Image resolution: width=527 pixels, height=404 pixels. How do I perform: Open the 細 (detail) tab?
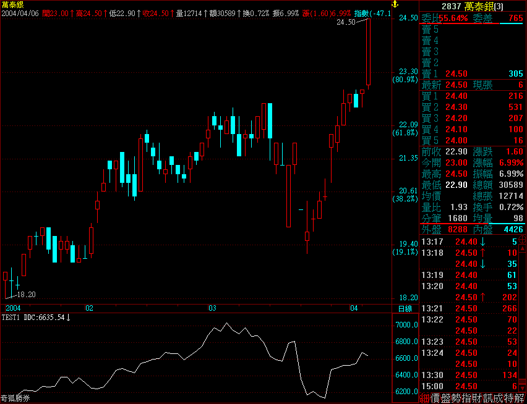pyautogui.click(x=424, y=398)
